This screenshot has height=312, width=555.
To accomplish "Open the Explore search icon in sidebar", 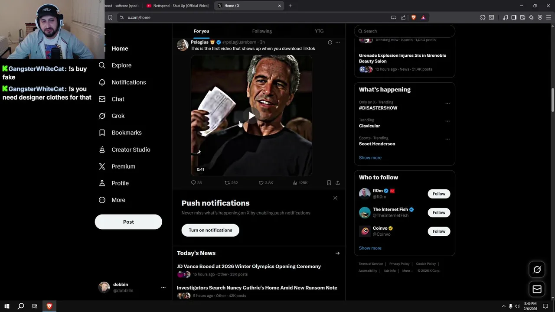I will click(x=102, y=65).
